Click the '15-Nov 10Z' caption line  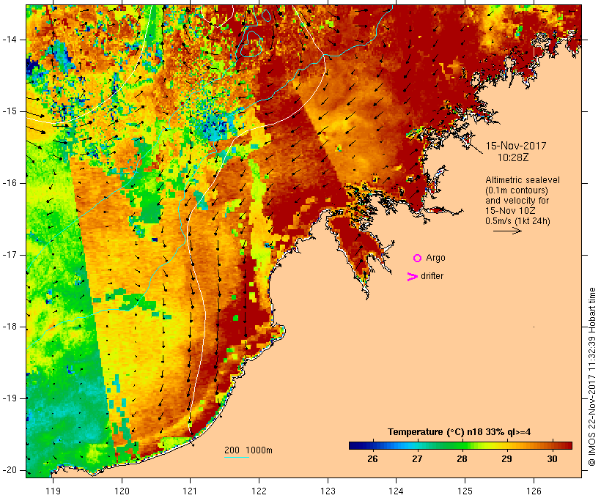point(510,211)
